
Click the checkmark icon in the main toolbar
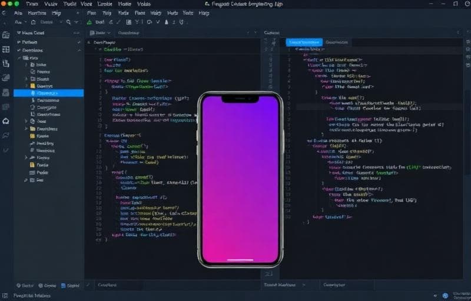click(x=158, y=22)
